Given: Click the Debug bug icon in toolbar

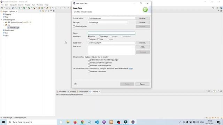Looking at the screenshot, I should (x=20, y=8).
